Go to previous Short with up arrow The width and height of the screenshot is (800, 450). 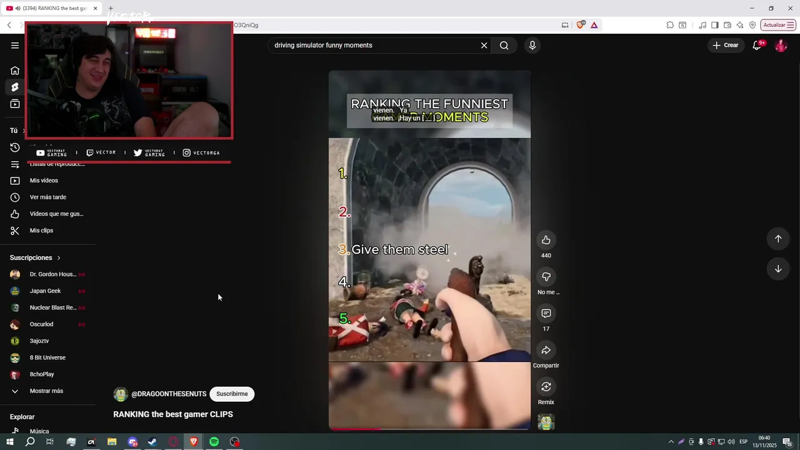coord(778,239)
